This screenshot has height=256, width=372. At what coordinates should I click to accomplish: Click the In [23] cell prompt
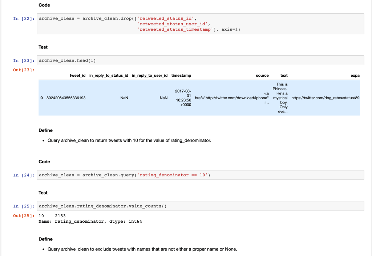coord(24,60)
